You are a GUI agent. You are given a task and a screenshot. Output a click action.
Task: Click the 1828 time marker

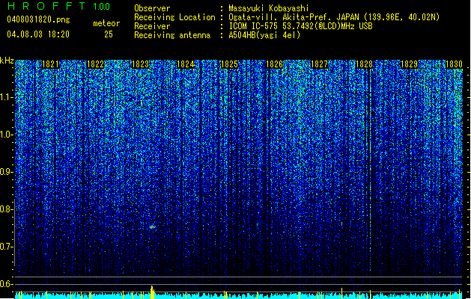click(x=365, y=64)
